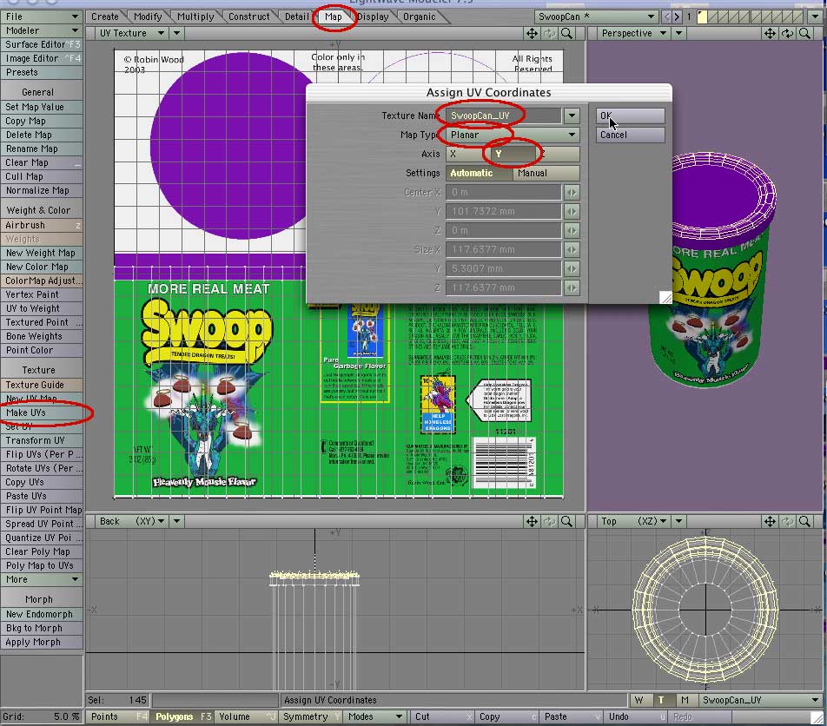Click the move icon in UV Texture viewport
The width and height of the screenshot is (827, 726).
[532, 34]
